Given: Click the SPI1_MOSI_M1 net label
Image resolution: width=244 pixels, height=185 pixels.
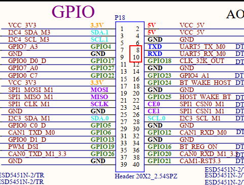Looking at the screenshot, I should pos(31,89).
